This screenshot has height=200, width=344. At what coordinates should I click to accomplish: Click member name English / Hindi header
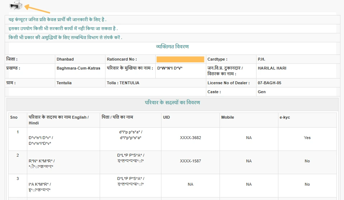[58, 120]
